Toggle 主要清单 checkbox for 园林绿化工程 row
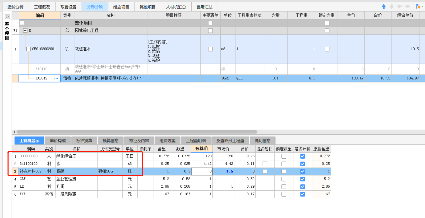 210,31
